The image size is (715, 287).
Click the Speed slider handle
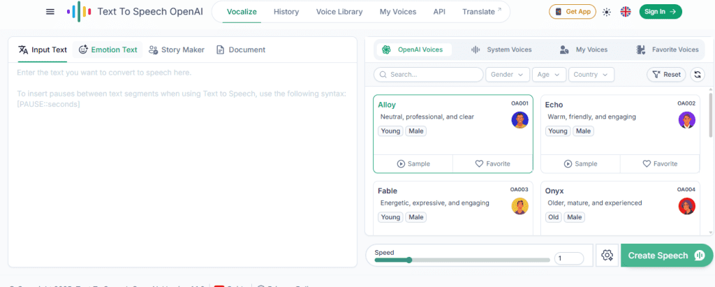(409, 260)
